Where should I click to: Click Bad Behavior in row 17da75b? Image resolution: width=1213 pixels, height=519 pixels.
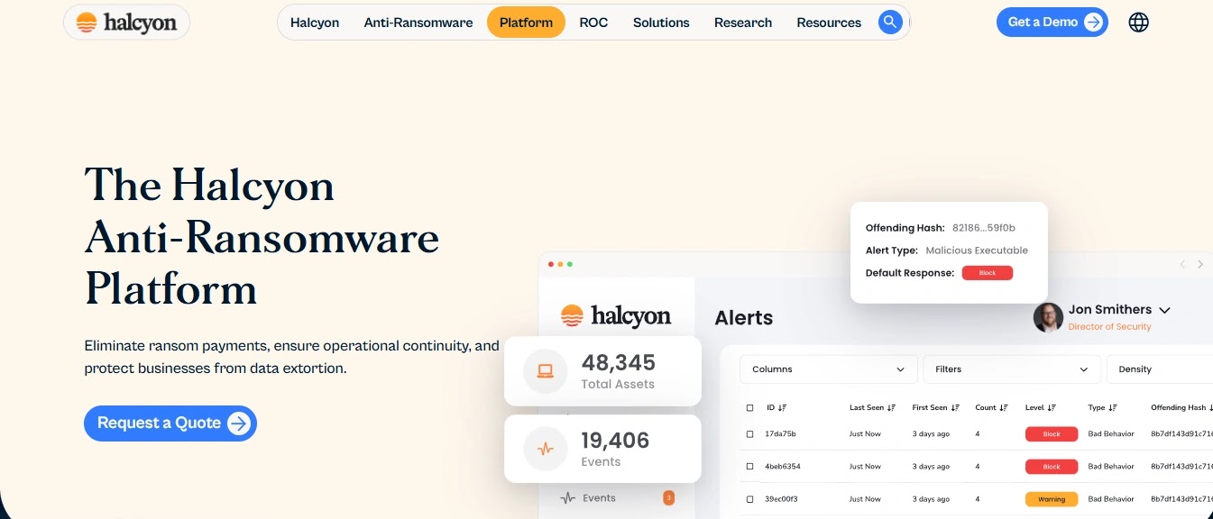click(1111, 434)
